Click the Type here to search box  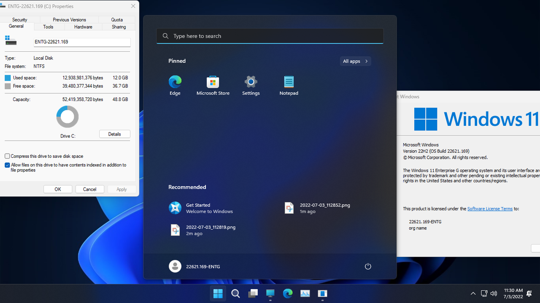(x=270, y=36)
